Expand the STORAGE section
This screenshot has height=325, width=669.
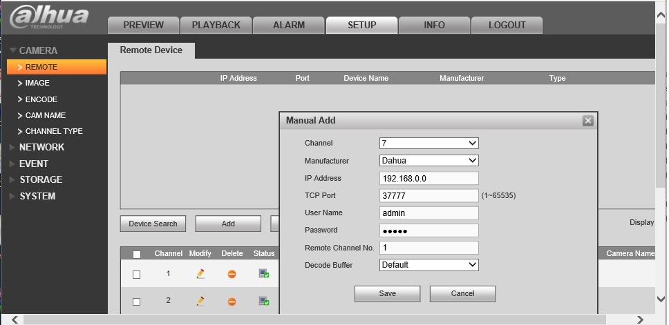(36, 179)
